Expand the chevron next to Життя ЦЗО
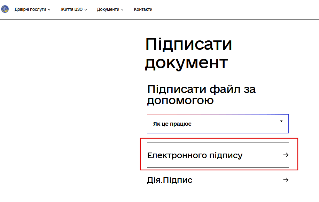This screenshot has width=319, height=202. click(x=86, y=10)
